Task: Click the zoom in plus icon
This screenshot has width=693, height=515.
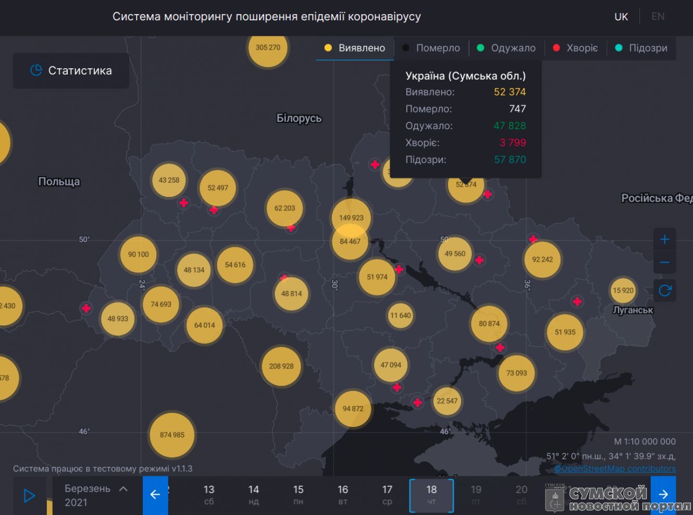Action: click(x=664, y=240)
